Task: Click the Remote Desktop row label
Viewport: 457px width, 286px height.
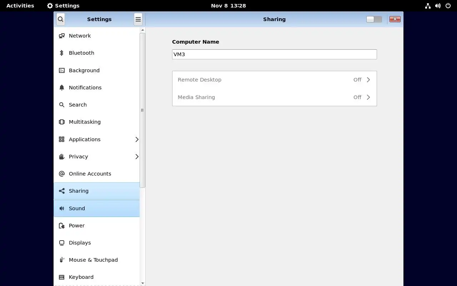Action: (x=200, y=80)
